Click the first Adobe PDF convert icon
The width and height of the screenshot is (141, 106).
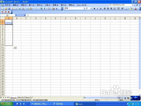(x=3, y=12)
